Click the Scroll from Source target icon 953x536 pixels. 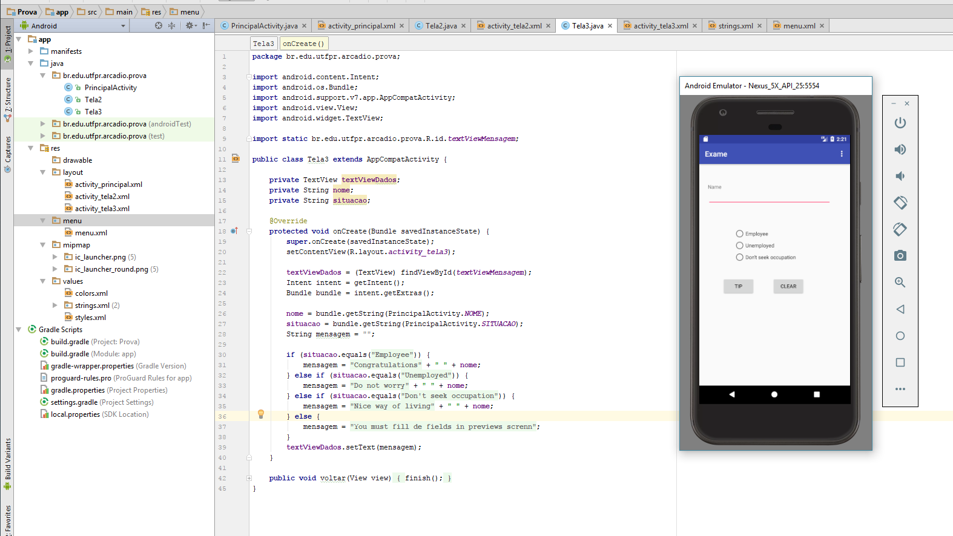(159, 25)
